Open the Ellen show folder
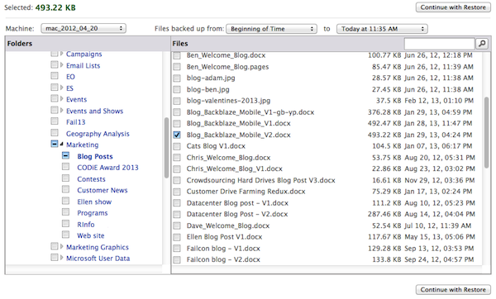496x299 pixels. (94, 202)
